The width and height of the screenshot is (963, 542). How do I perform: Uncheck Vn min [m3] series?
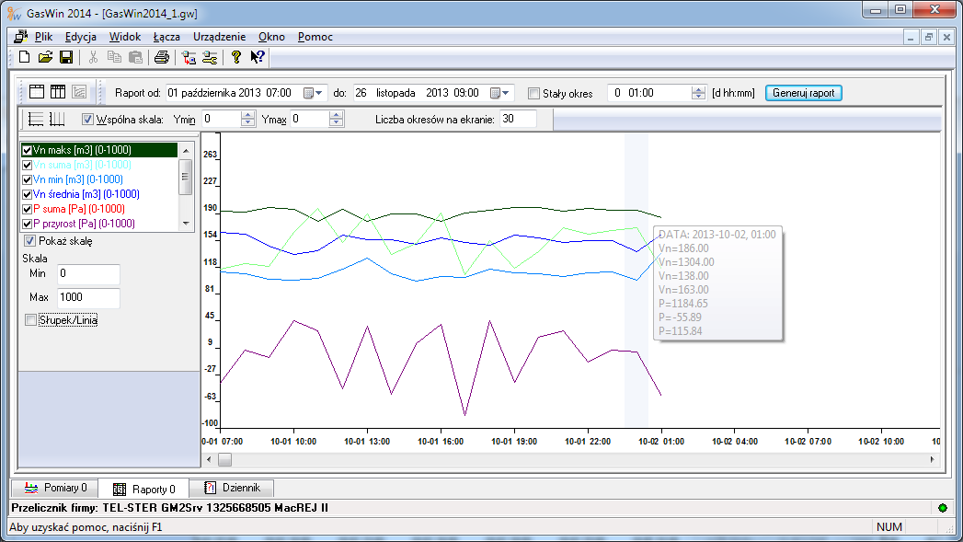(x=27, y=179)
